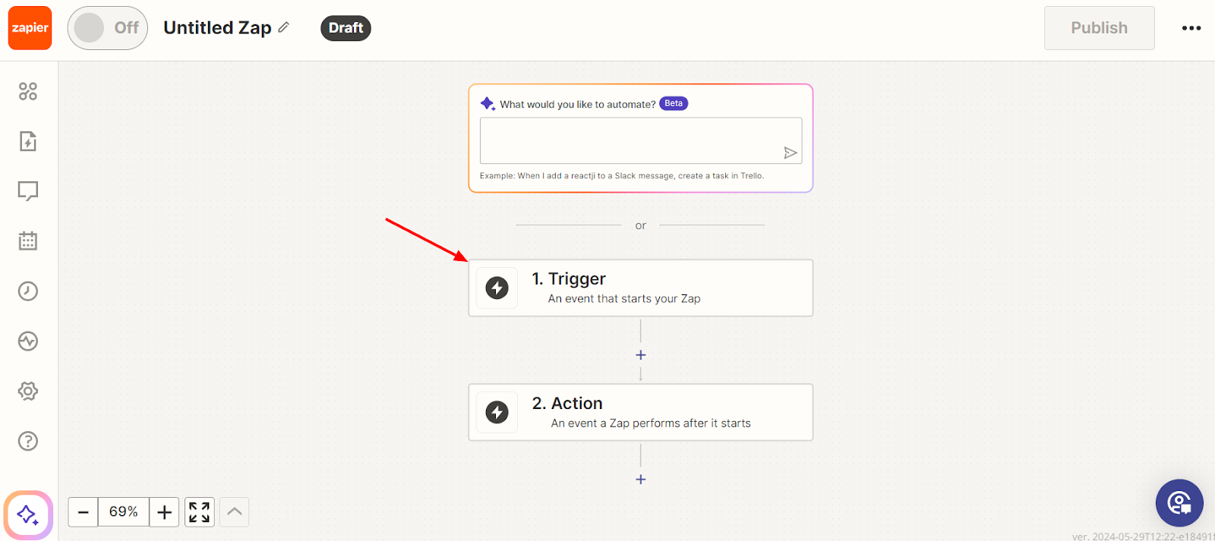
Task: Click the Publish button
Action: (x=1099, y=28)
